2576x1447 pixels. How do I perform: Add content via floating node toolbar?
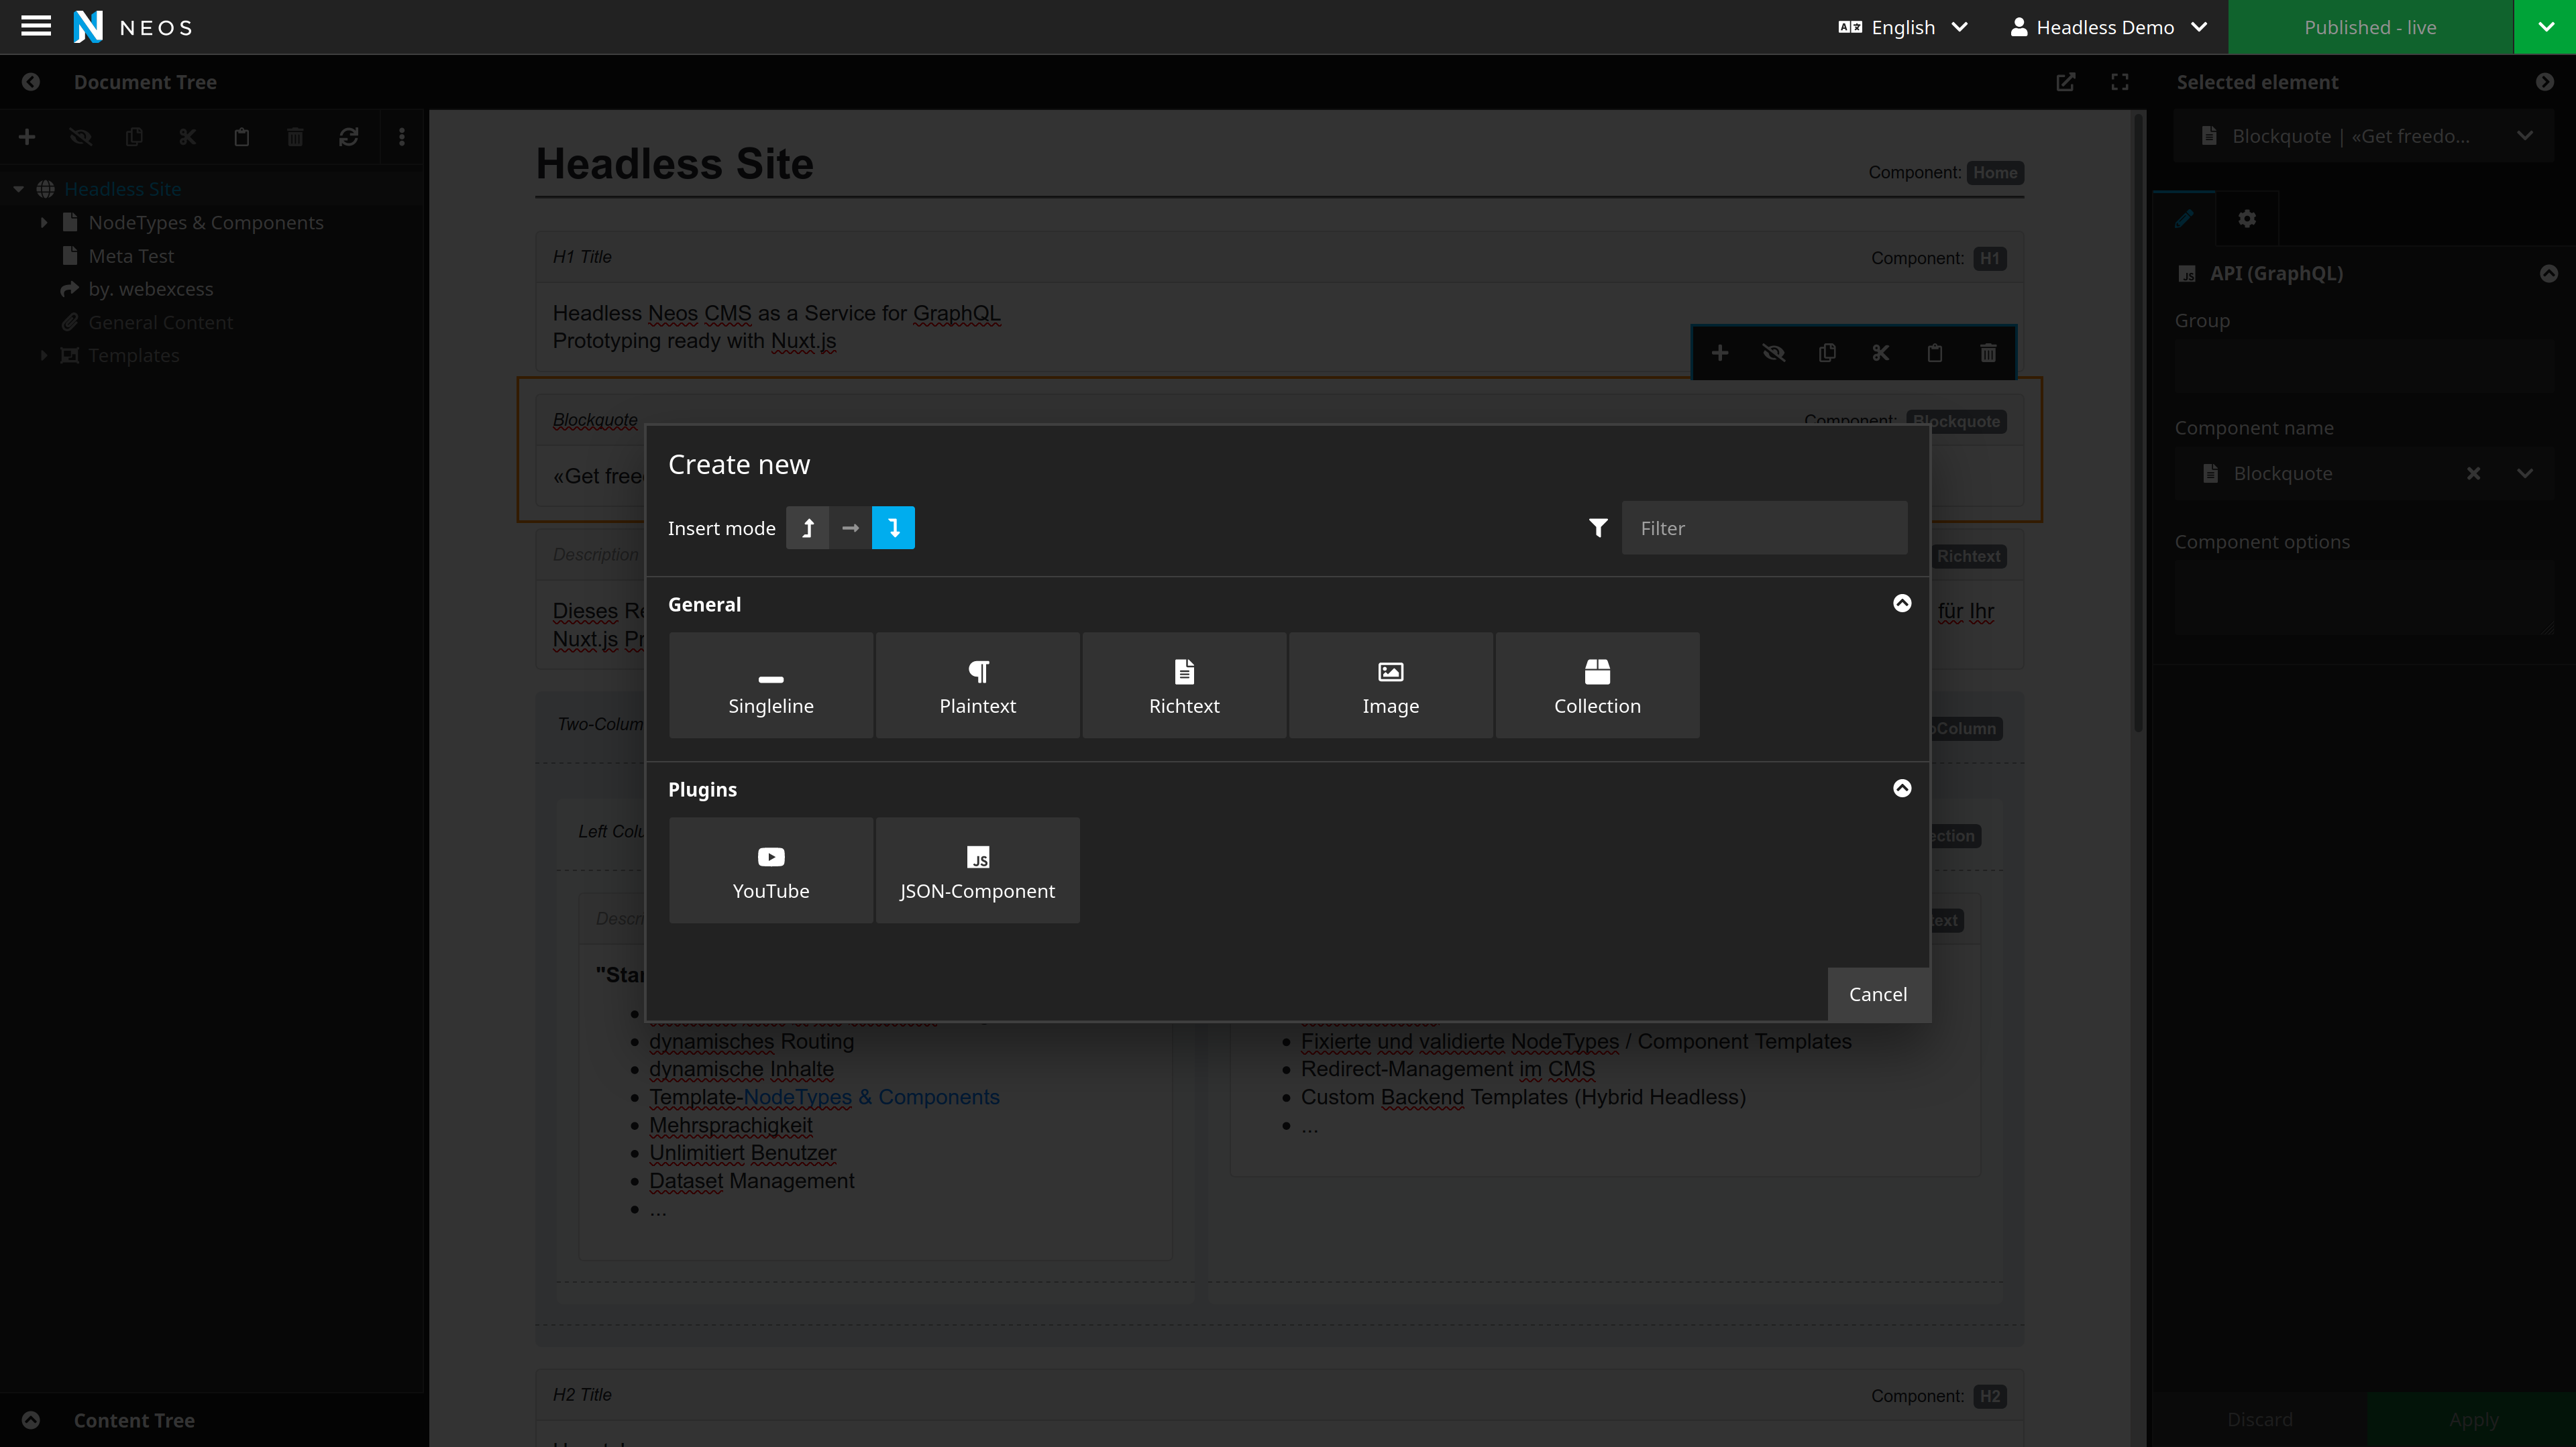1720,353
